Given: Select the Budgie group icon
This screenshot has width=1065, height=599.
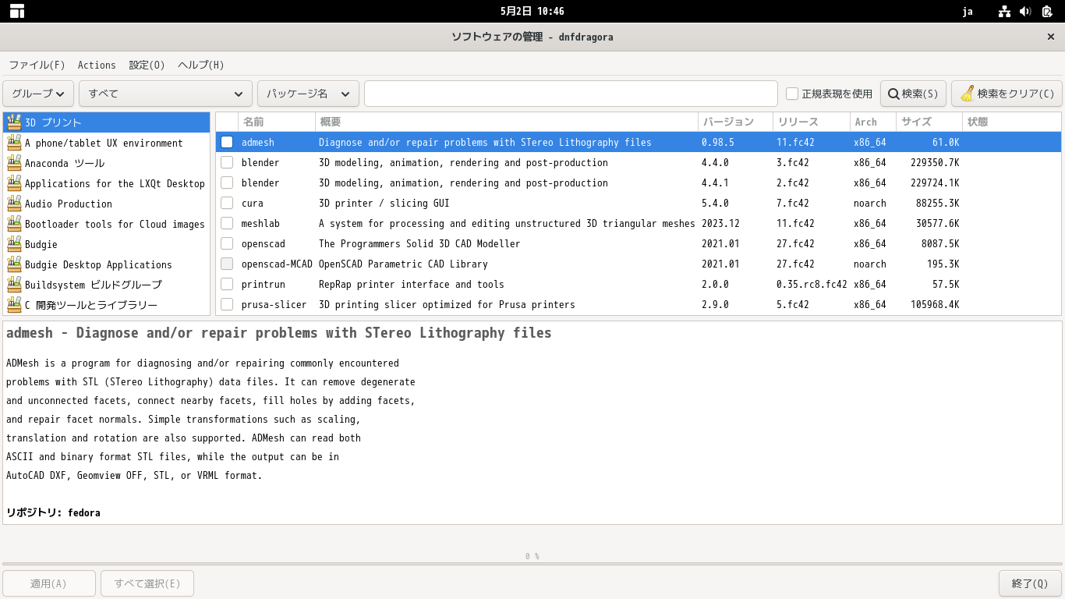Looking at the screenshot, I should point(14,244).
